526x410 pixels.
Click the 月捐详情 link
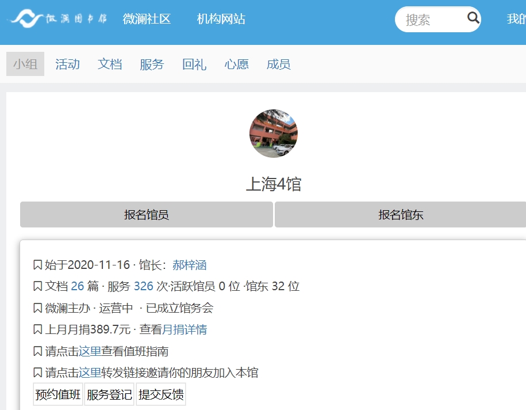point(185,329)
